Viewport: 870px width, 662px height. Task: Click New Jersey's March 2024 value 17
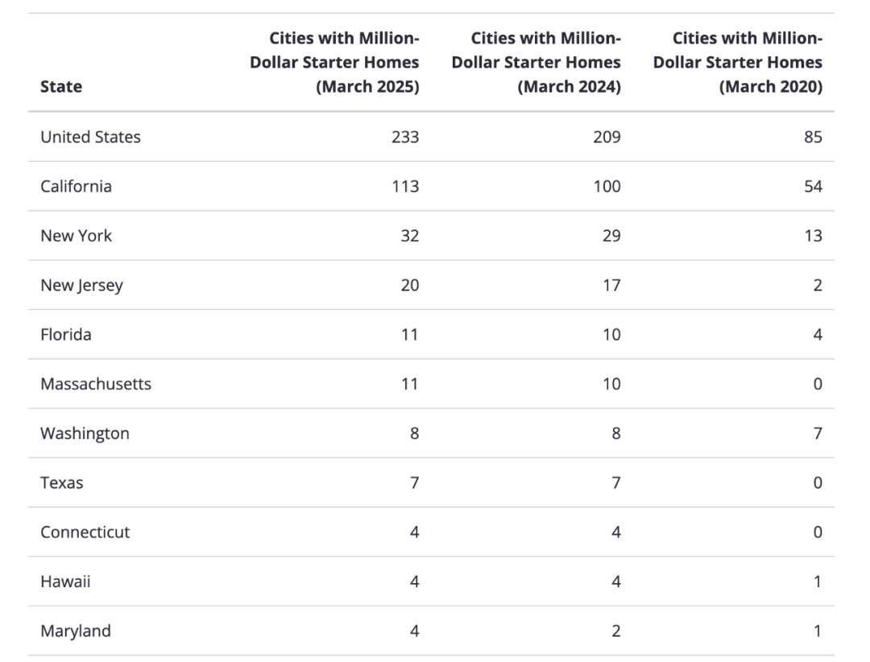[x=611, y=285]
